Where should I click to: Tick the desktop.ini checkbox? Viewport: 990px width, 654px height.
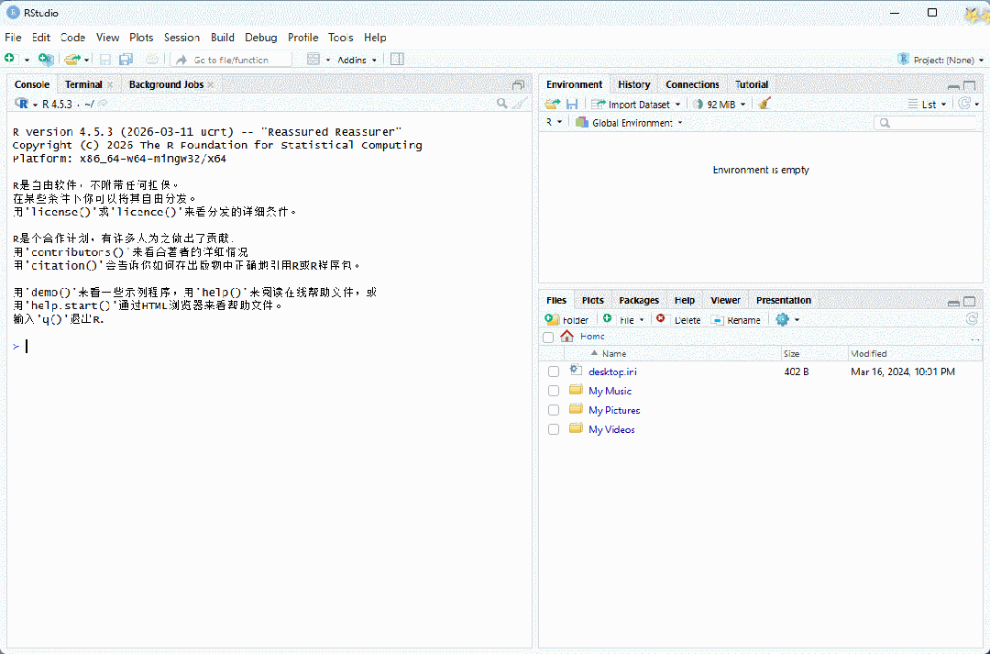pyautogui.click(x=554, y=371)
